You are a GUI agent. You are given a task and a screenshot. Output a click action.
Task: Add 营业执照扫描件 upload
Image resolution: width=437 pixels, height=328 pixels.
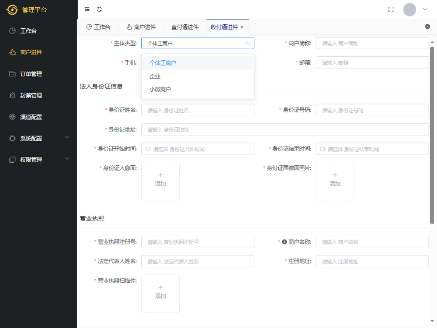pos(161,293)
